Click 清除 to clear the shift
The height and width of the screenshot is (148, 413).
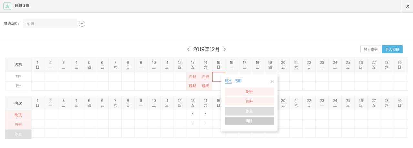(x=249, y=121)
